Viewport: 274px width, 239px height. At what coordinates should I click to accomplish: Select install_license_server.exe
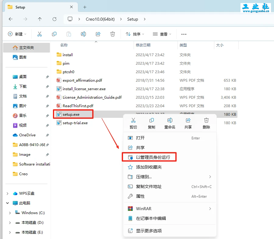[x=81, y=89]
